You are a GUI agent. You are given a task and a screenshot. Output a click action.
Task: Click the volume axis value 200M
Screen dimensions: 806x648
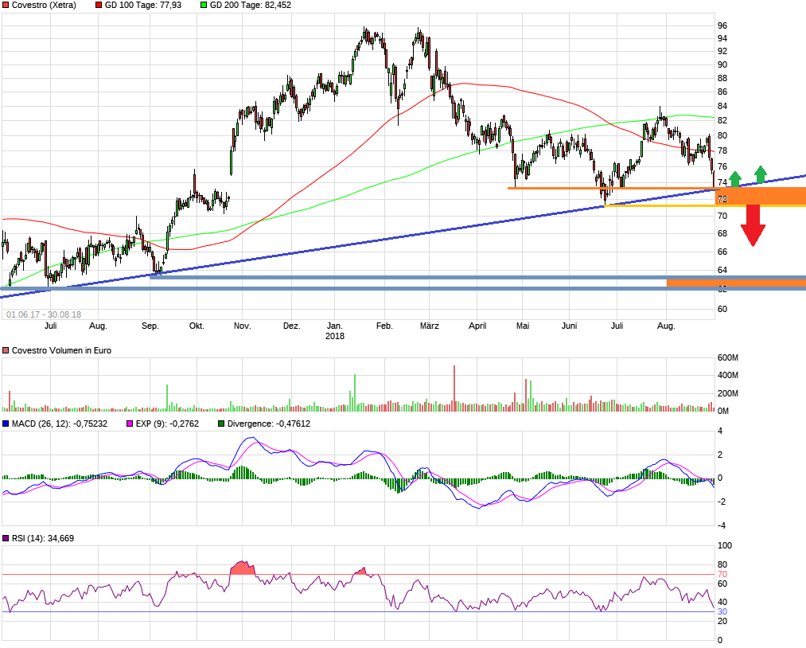coord(728,393)
